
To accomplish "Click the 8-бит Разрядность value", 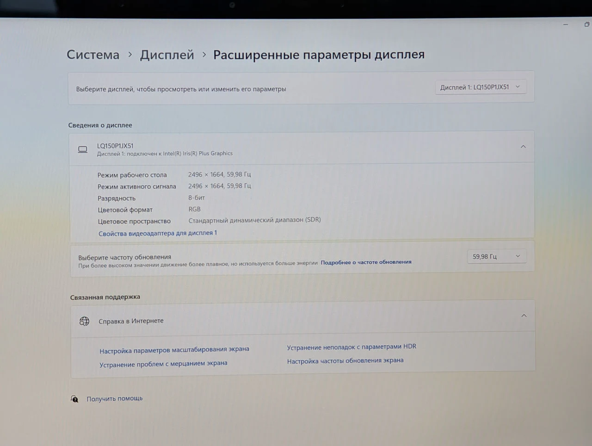I will [x=197, y=198].
